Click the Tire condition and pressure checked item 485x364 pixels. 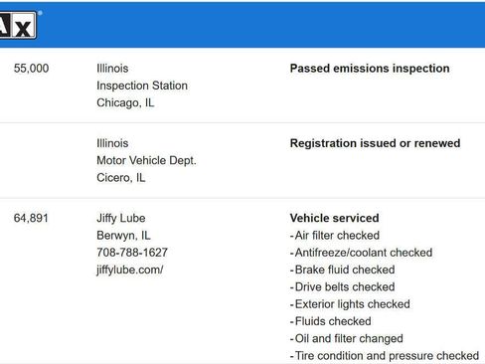click(x=385, y=356)
